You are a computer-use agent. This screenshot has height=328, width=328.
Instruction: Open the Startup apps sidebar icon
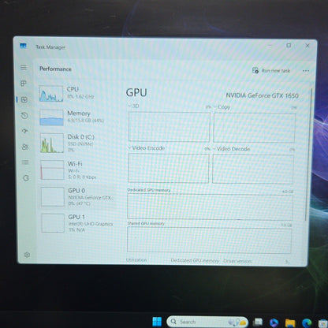[24, 131]
